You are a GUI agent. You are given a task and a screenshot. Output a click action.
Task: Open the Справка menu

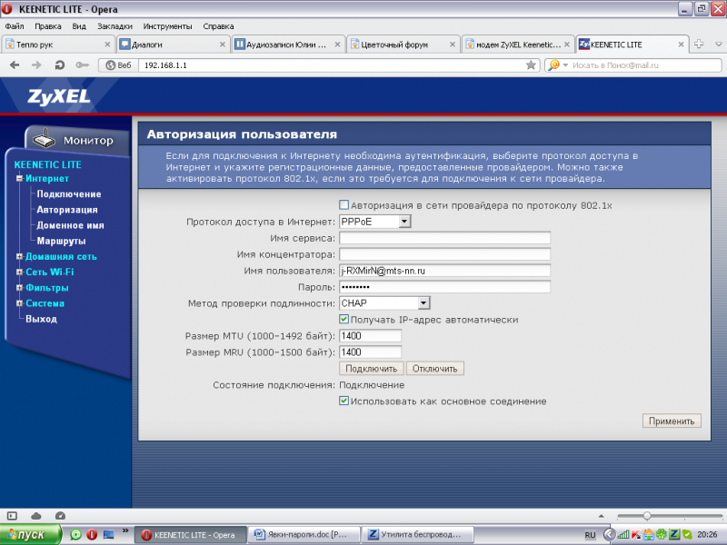pyautogui.click(x=218, y=26)
